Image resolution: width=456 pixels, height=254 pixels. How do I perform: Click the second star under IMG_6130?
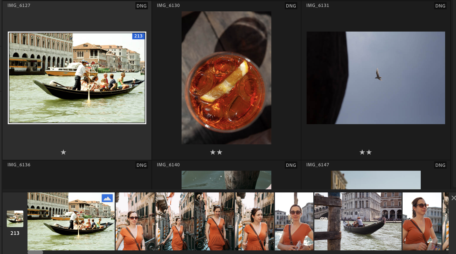point(220,152)
